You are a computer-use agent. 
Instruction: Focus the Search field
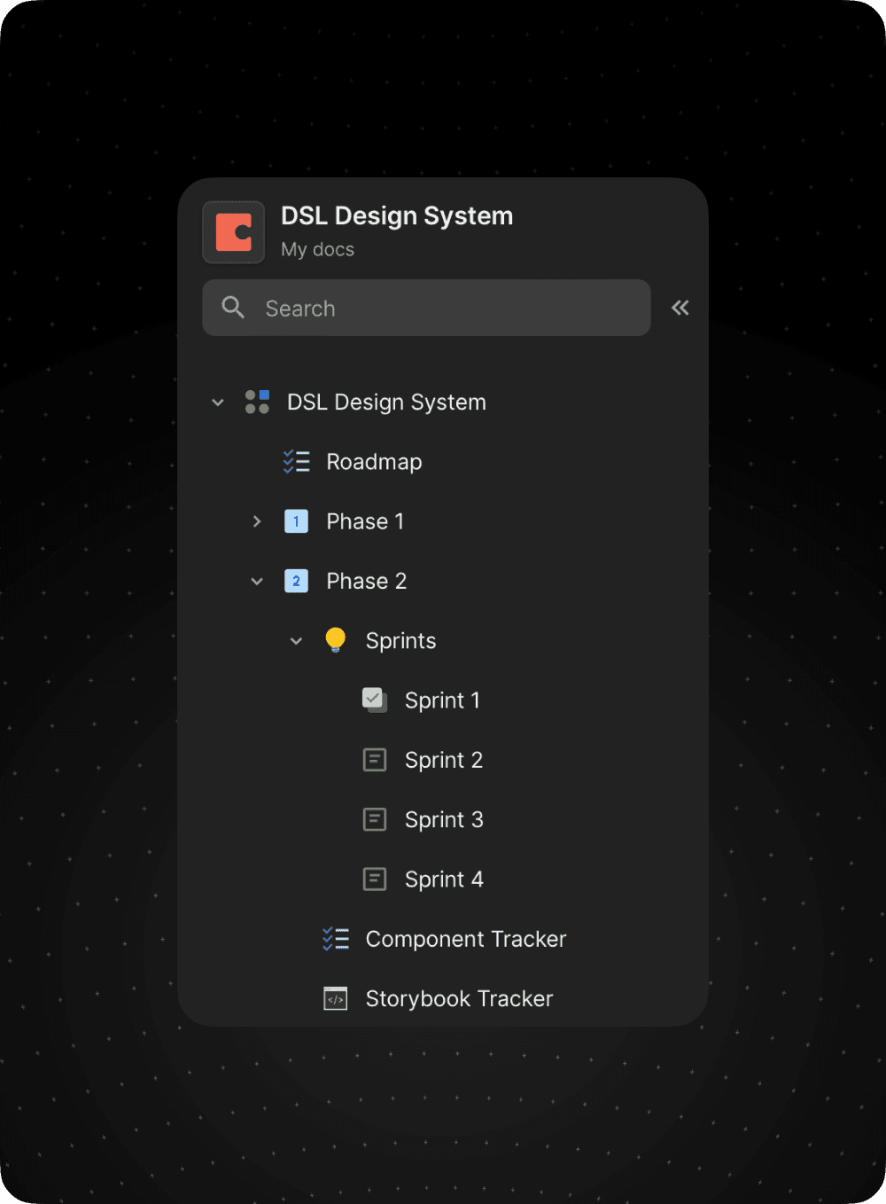click(426, 308)
